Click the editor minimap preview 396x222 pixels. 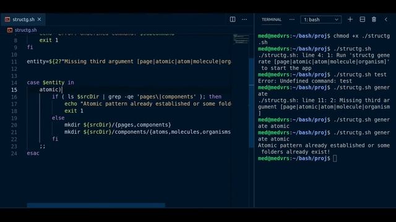coord(241,39)
